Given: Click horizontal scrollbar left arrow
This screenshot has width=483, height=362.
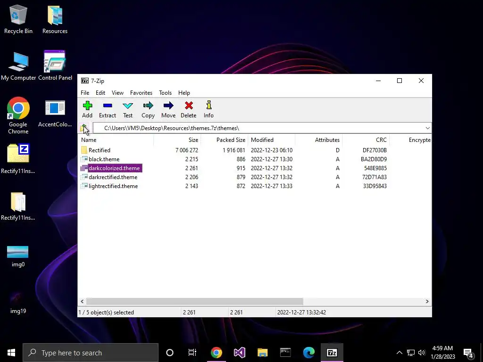Looking at the screenshot, I should pyautogui.click(x=82, y=301).
